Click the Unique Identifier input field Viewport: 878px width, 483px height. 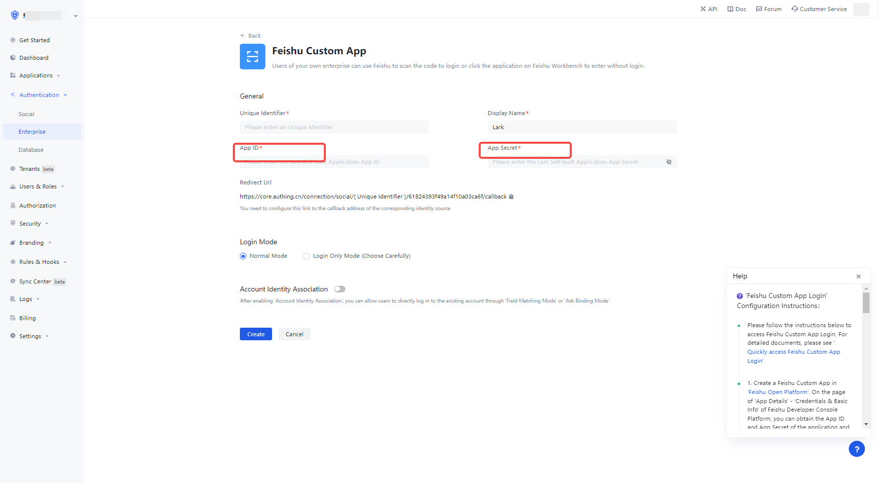pos(334,127)
